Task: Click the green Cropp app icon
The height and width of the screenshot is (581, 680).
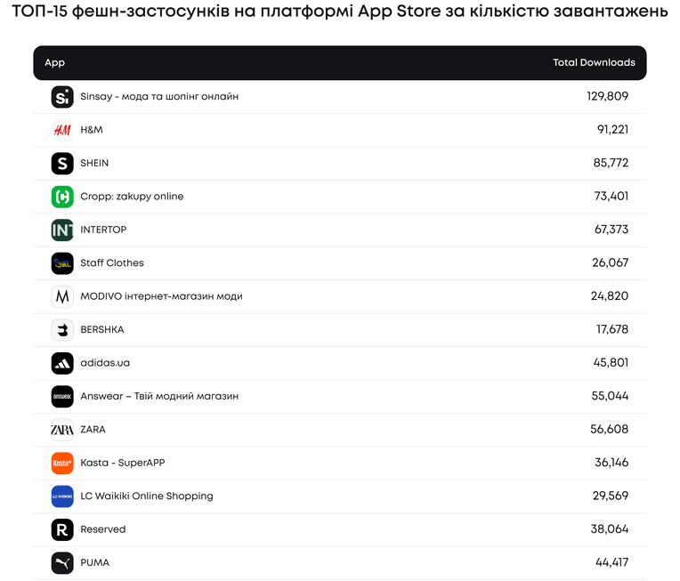Action: pos(62,197)
